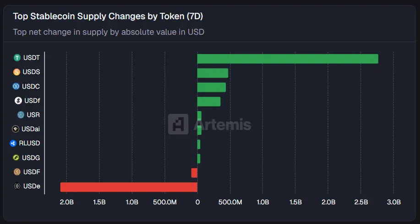Click the USDai token icon
Viewport: 420px width, 224px height.
16,129
